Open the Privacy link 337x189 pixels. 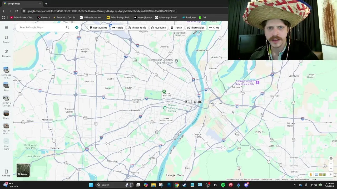285,180
